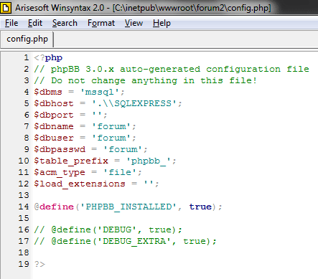Click the Winsyntax application icon in title bar
This screenshot has width=318, height=279.
coord(6,8)
